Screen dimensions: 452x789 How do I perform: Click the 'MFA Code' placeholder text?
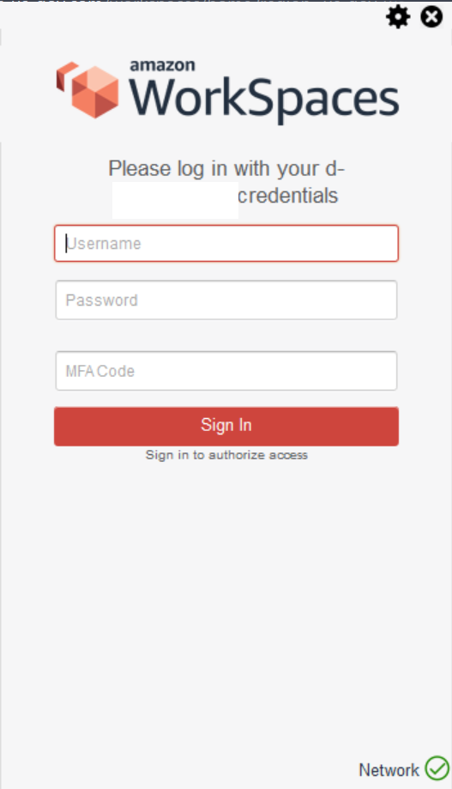coord(100,372)
